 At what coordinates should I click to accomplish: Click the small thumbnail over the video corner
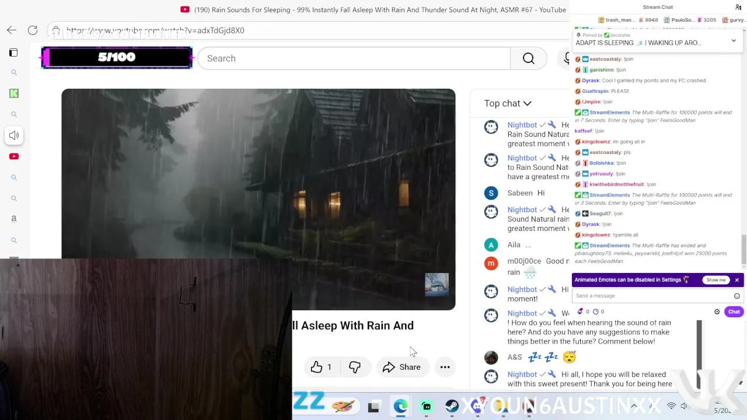(x=437, y=285)
